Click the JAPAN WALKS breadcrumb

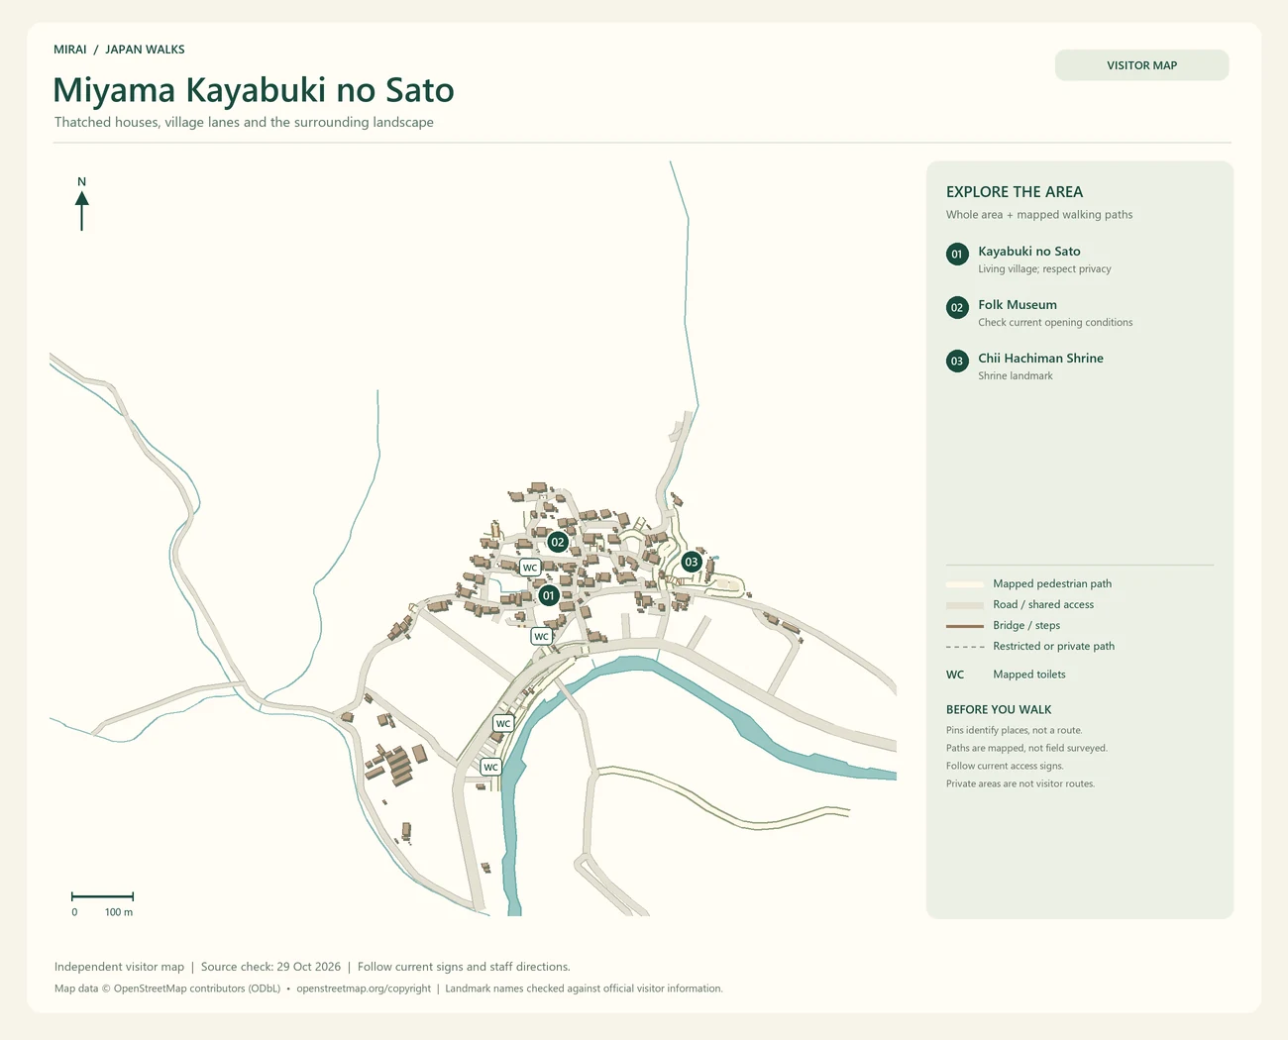pyautogui.click(x=145, y=50)
